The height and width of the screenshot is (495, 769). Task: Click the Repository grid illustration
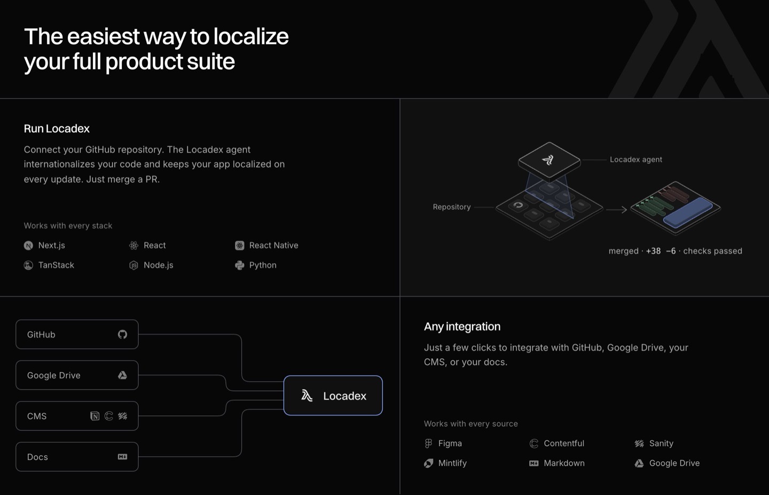point(549,210)
